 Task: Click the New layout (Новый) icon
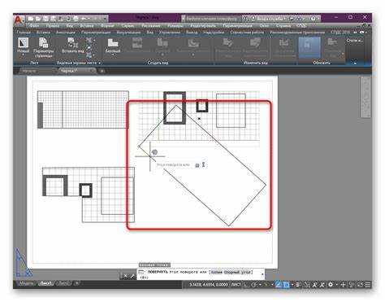coord(24,46)
